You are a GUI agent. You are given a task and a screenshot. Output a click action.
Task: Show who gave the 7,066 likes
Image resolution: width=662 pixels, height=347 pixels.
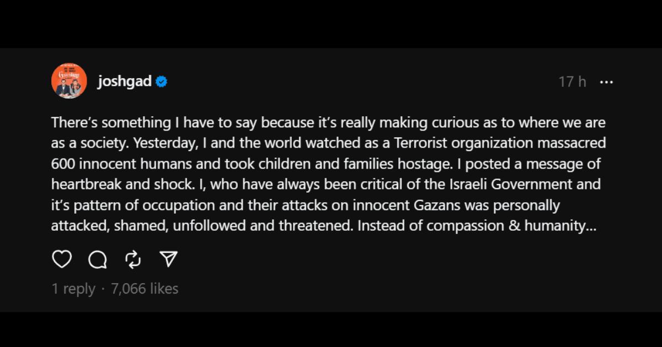[x=145, y=288]
